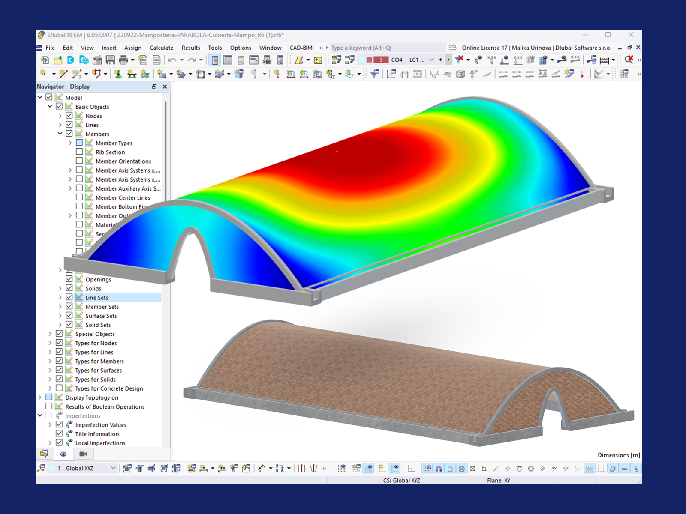
Task: Open the 1 - Global XYZ coordinate dropdown
Action: [x=113, y=468]
